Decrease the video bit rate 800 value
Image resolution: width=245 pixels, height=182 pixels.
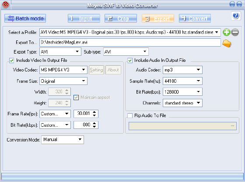94,127
